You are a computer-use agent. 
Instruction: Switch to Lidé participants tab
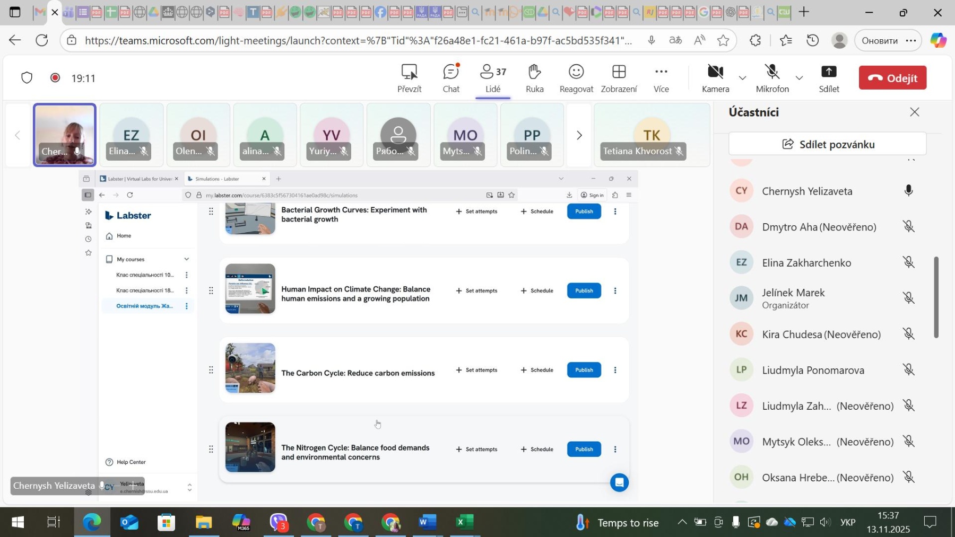click(492, 78)
